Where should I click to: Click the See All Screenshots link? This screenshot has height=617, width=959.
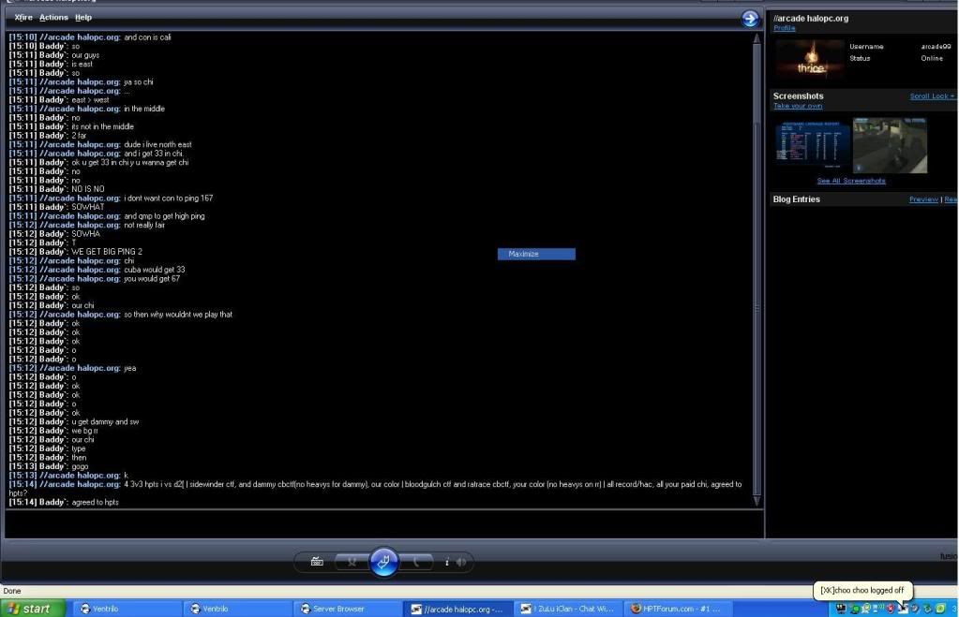coord(851,181)
